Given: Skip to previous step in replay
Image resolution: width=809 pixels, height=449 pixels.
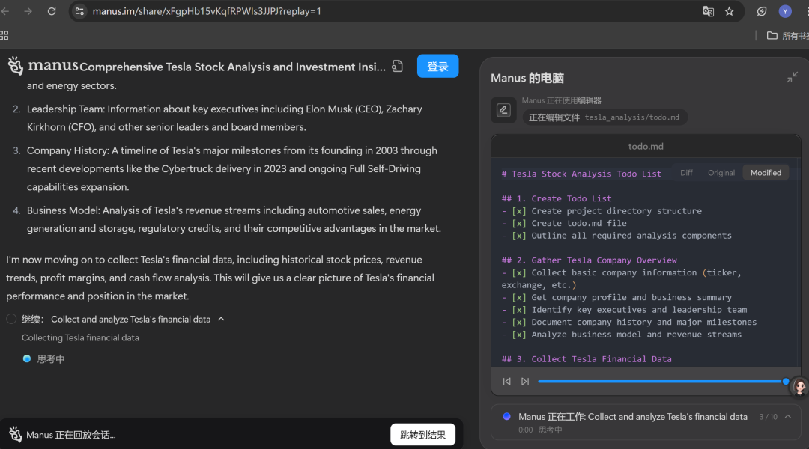Looking at the screenshot, I should (507, 382).
